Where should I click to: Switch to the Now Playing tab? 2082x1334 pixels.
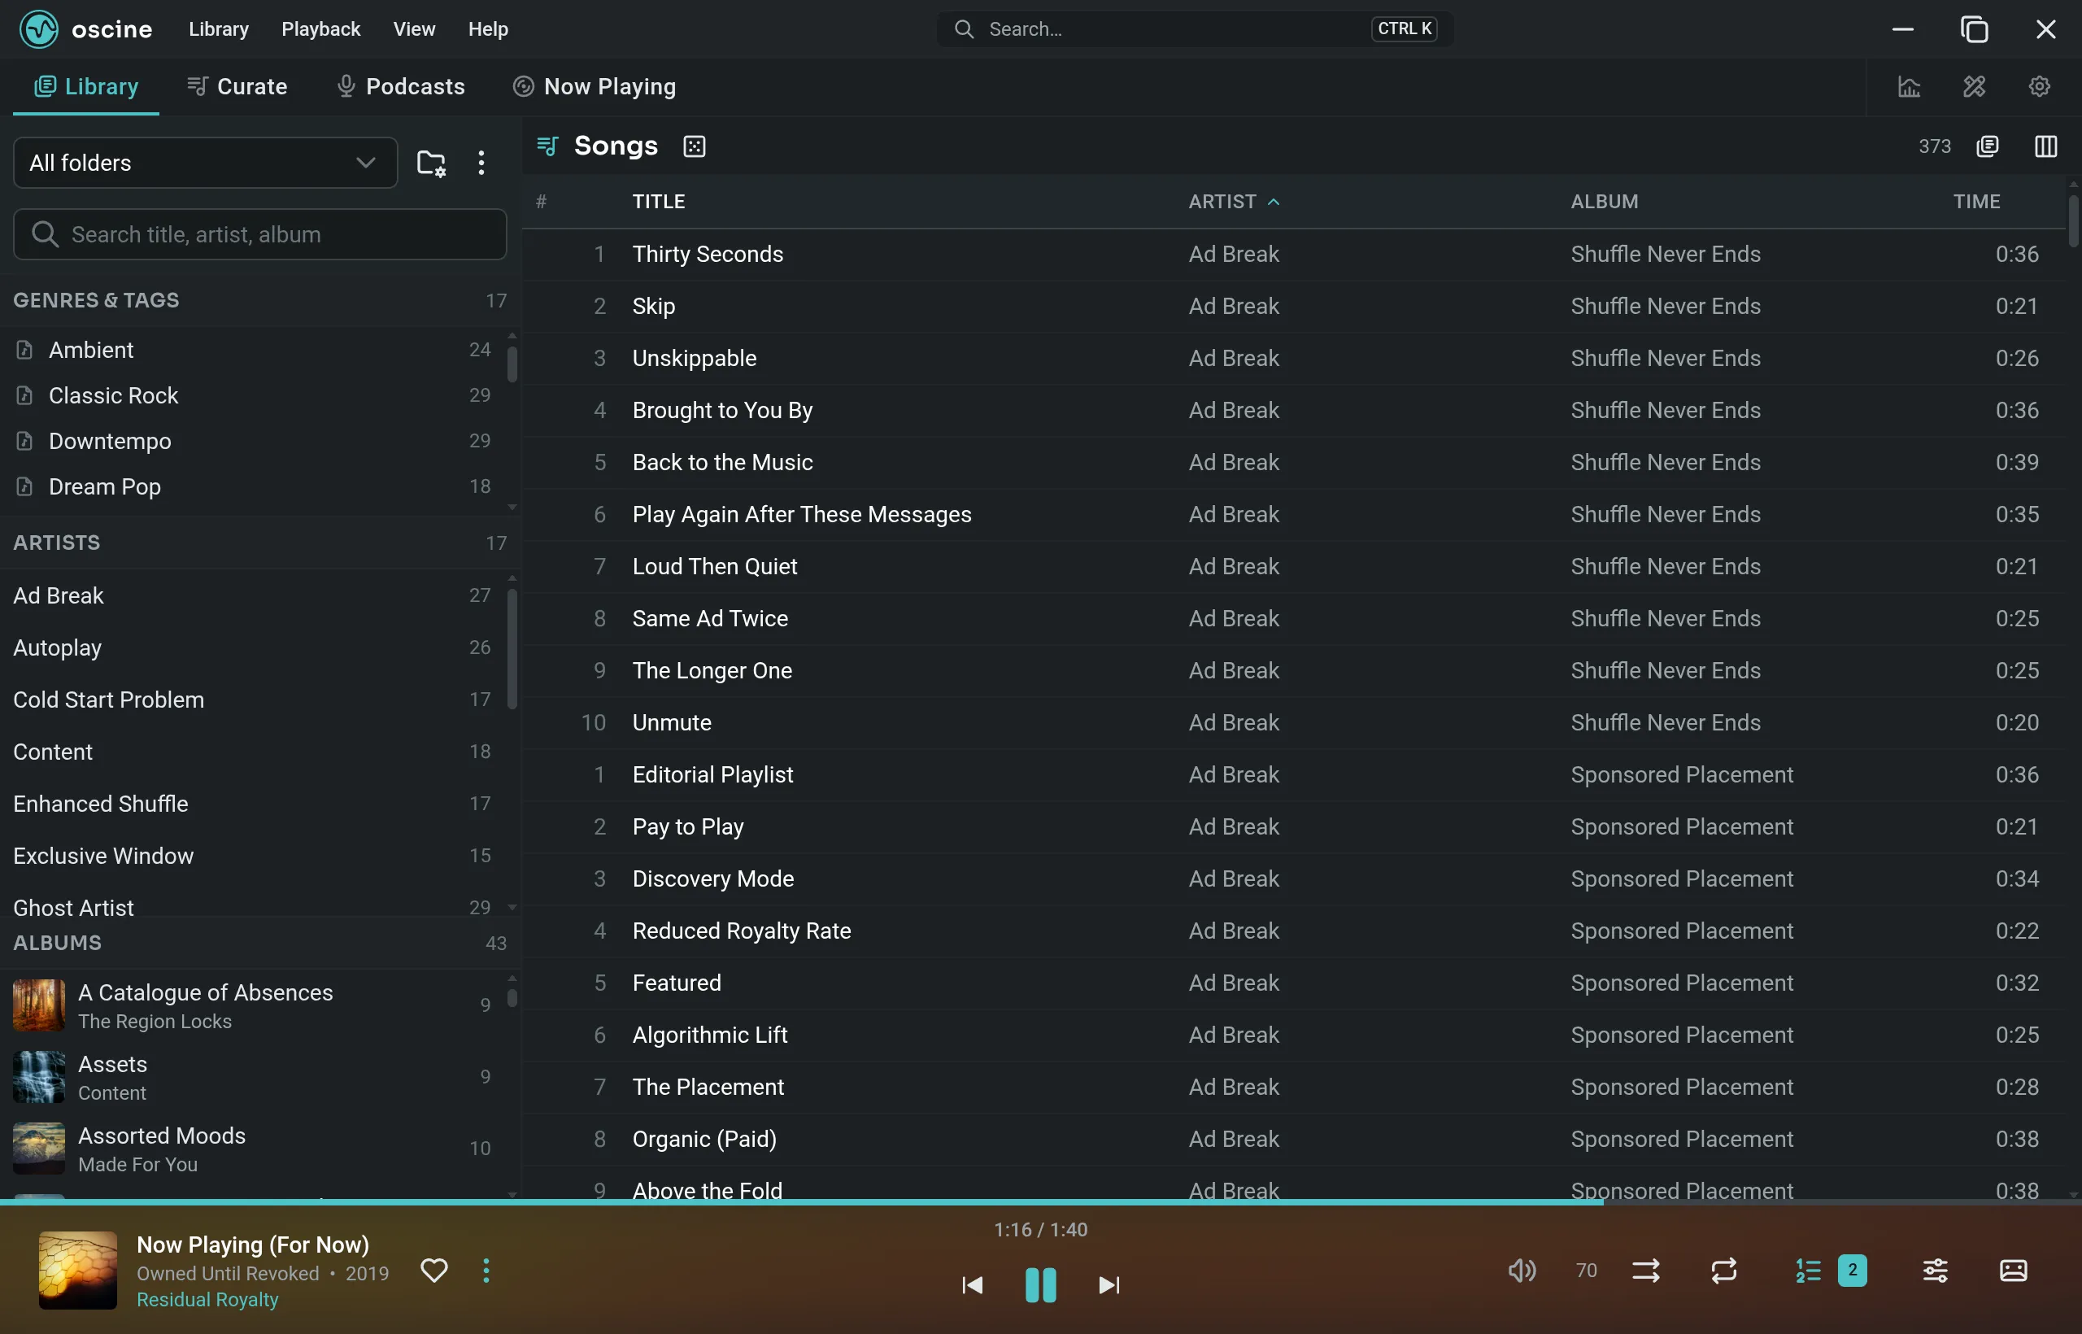(x=595, y=86)
